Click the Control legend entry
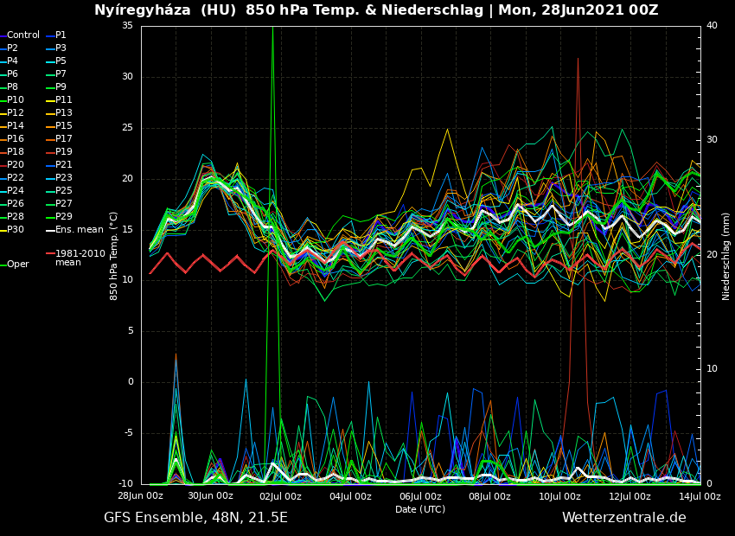 pyautogui.click(x=22, y=35)
